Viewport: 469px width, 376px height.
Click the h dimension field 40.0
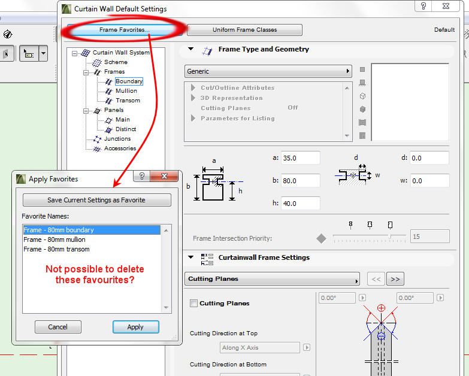pyautogui.click(x=300, y=203)
